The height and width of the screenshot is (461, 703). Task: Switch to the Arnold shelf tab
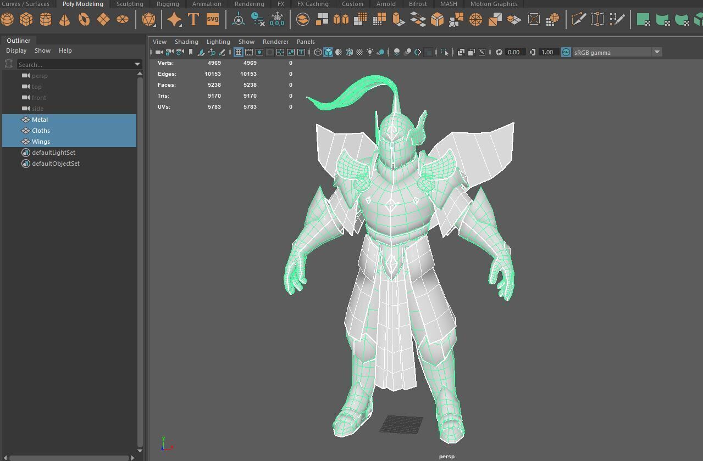386,4
